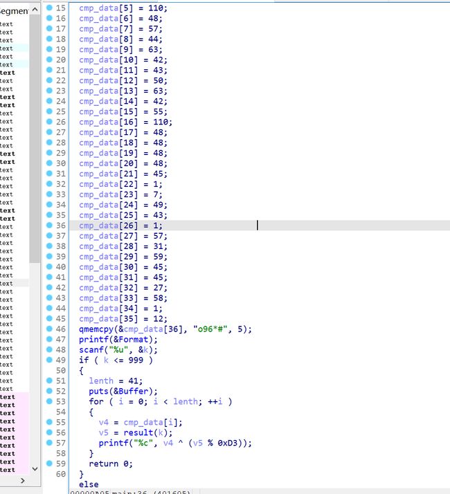Click cmp_data[32] = 27 line
Image resolution: width=450 pixels, height=494 pixels.
[x=123, y=288]
